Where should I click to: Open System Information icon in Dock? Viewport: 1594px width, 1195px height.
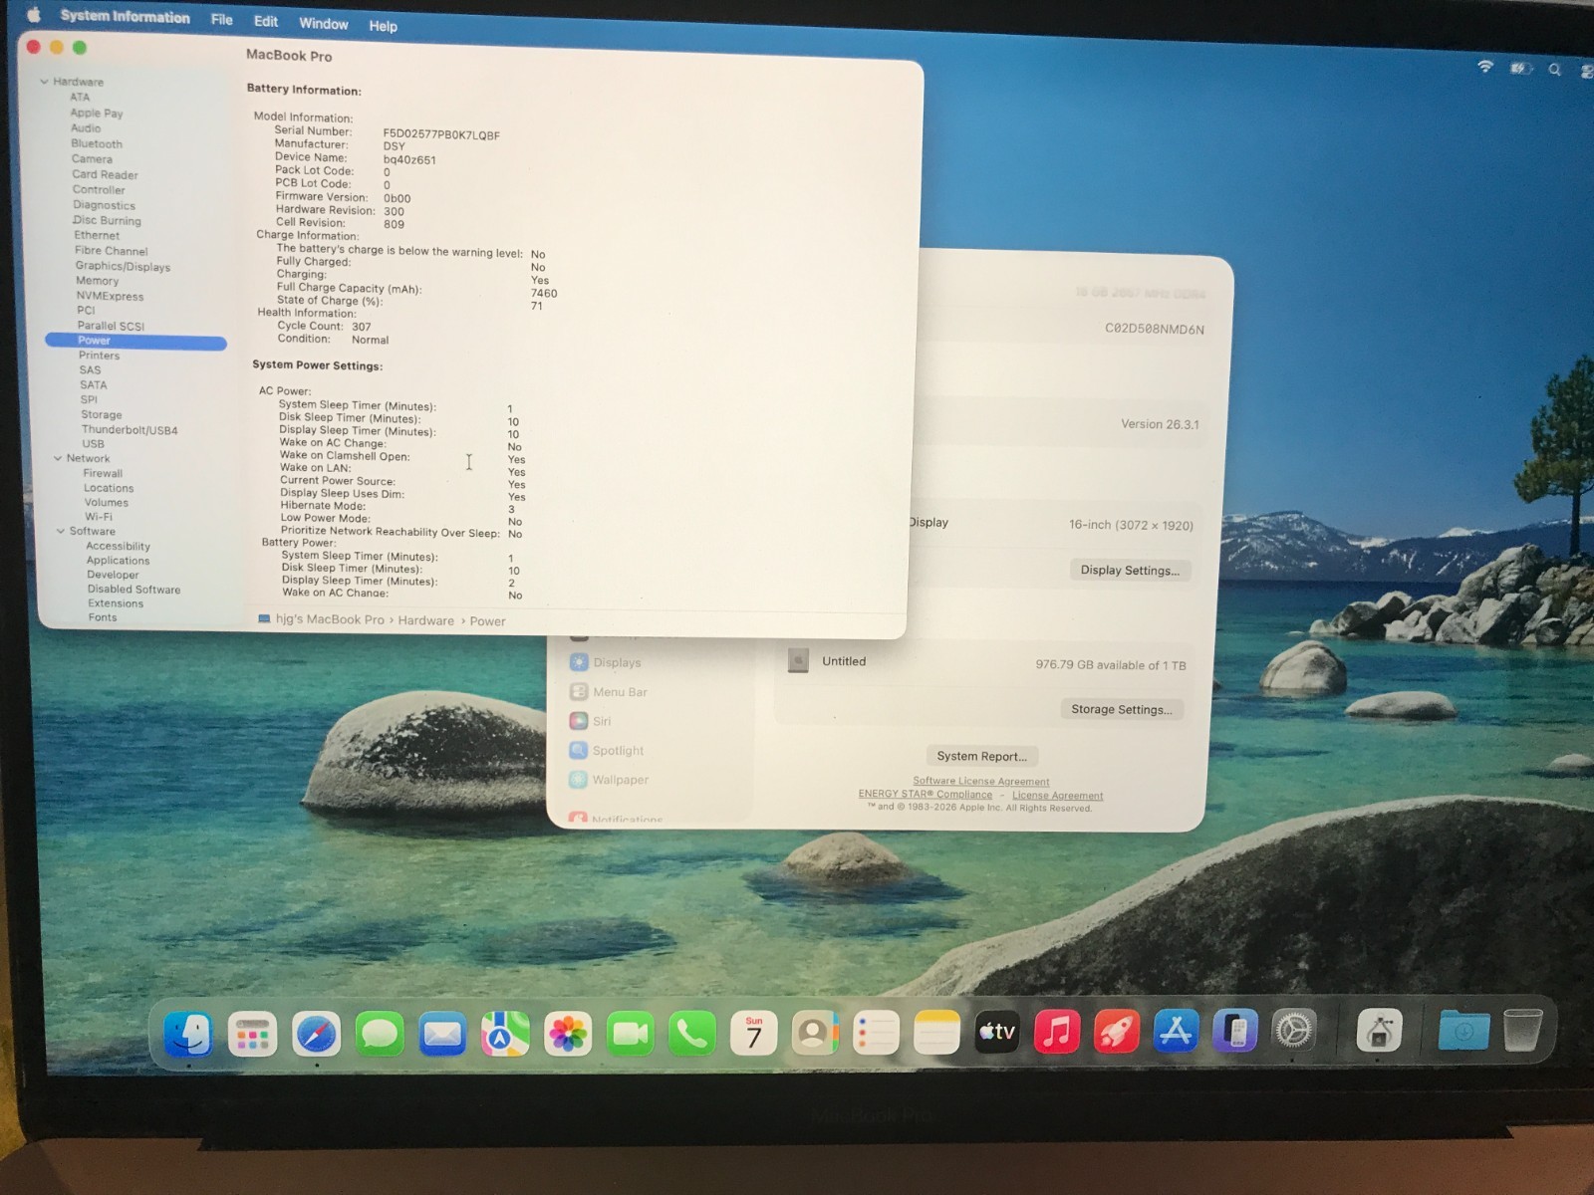(x=1379, y=1030)
